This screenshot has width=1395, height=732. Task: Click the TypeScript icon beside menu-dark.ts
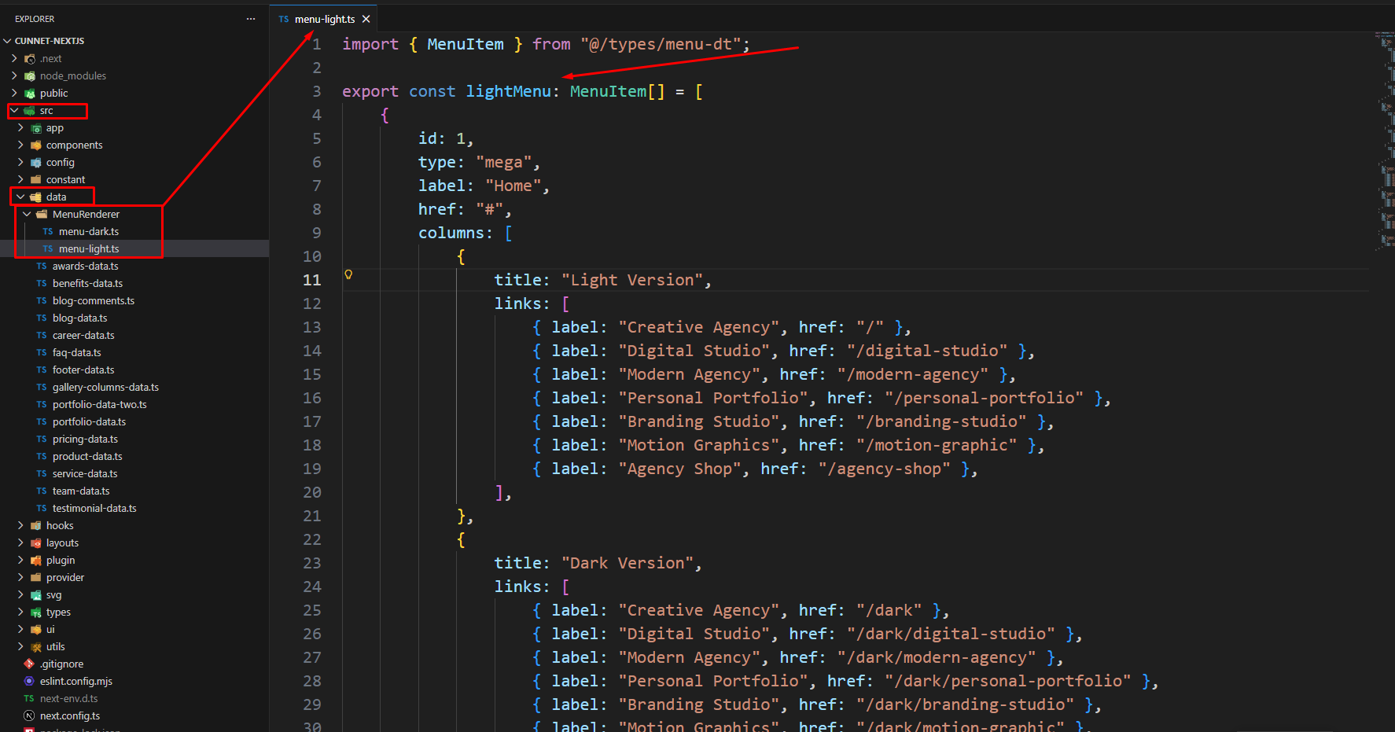(x=46, y=231)
